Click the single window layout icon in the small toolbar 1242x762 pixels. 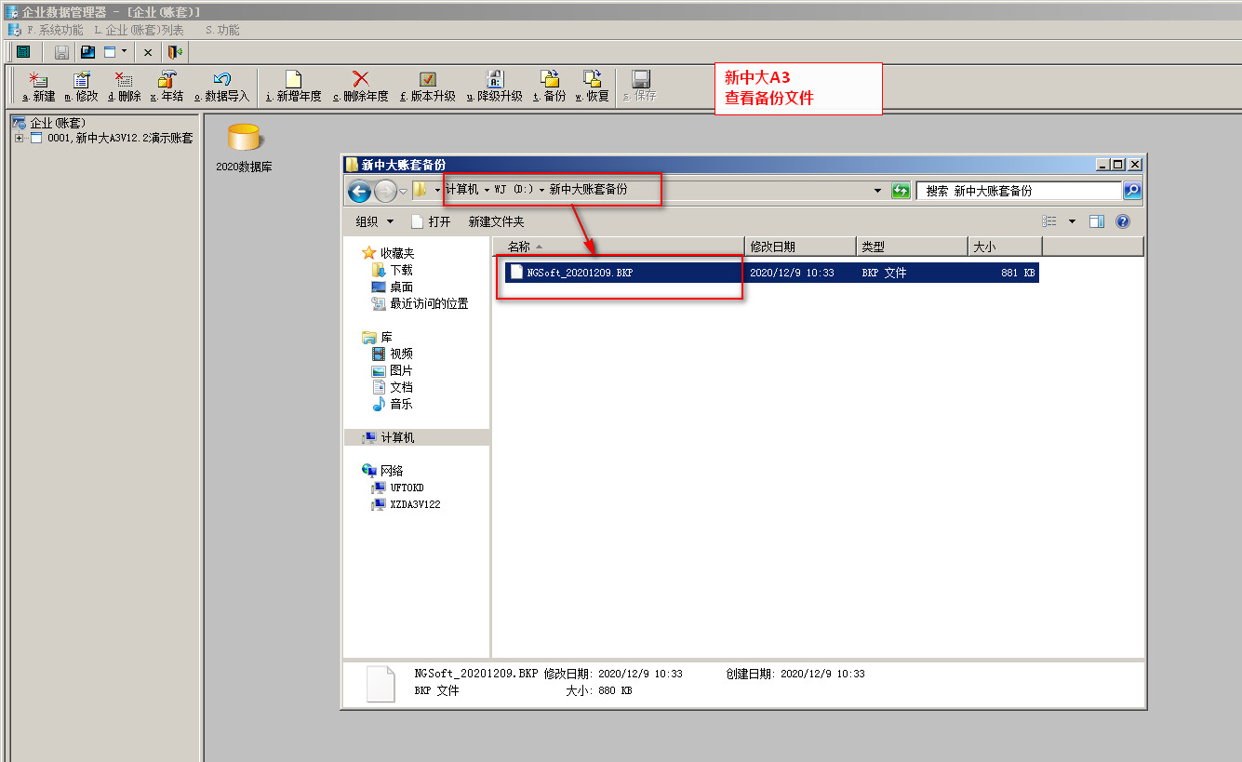110,52
